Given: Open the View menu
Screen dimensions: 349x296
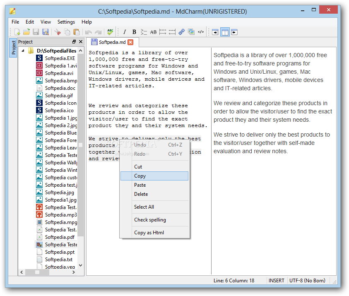Looking at the screenshot, I should [x=46, y=22].
